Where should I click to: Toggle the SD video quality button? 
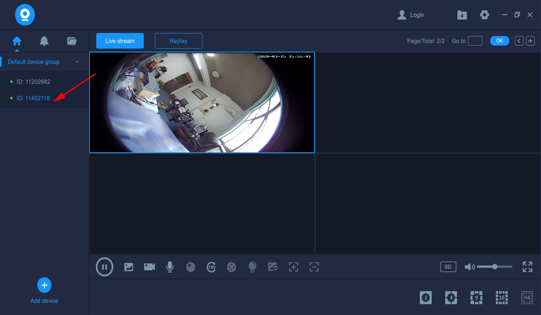(x=448, y=267)
